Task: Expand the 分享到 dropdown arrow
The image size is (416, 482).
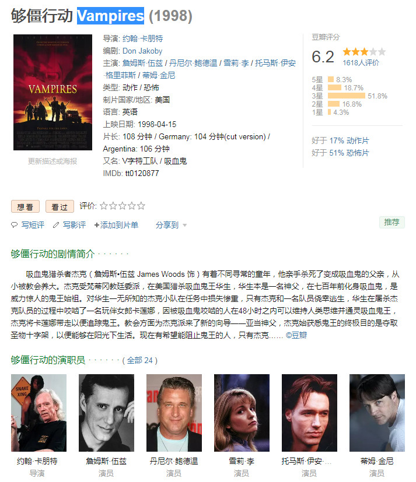Action: click(184, 226)
